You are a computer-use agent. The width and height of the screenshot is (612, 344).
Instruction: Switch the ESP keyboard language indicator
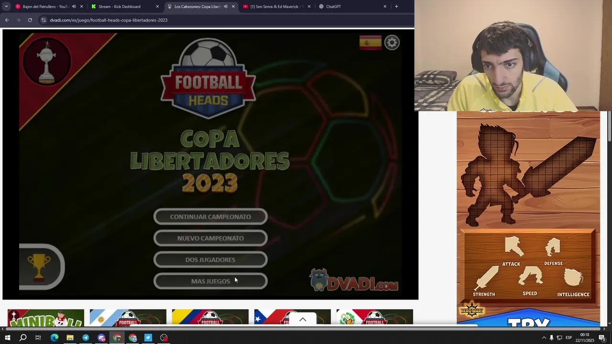(568, 338)
